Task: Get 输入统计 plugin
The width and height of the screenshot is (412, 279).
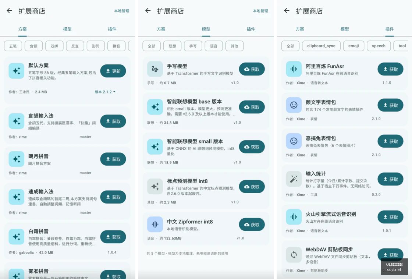Action: pyautogui.click(x=390, y=179)
